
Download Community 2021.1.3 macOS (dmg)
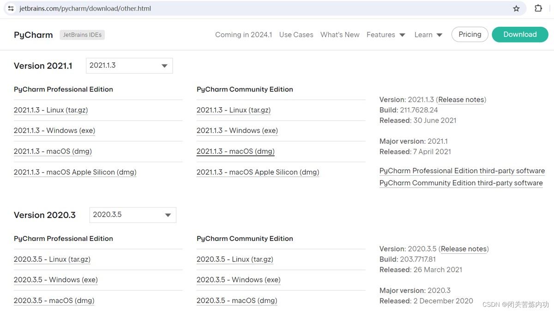coord(235,152)
